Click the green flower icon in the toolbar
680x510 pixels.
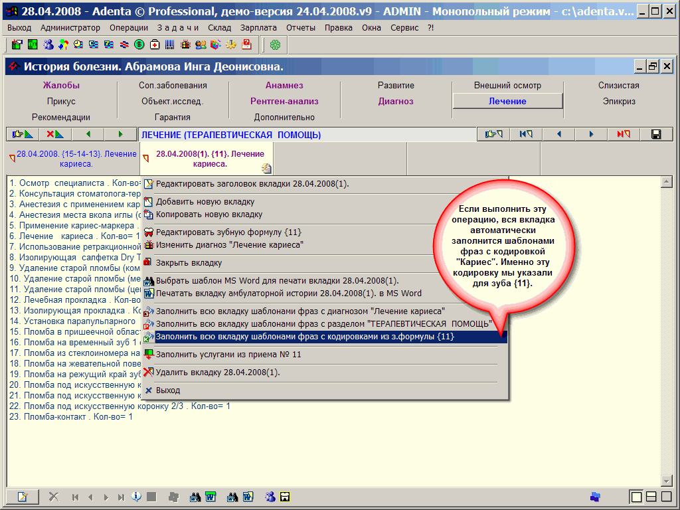[x=275, y=44]
